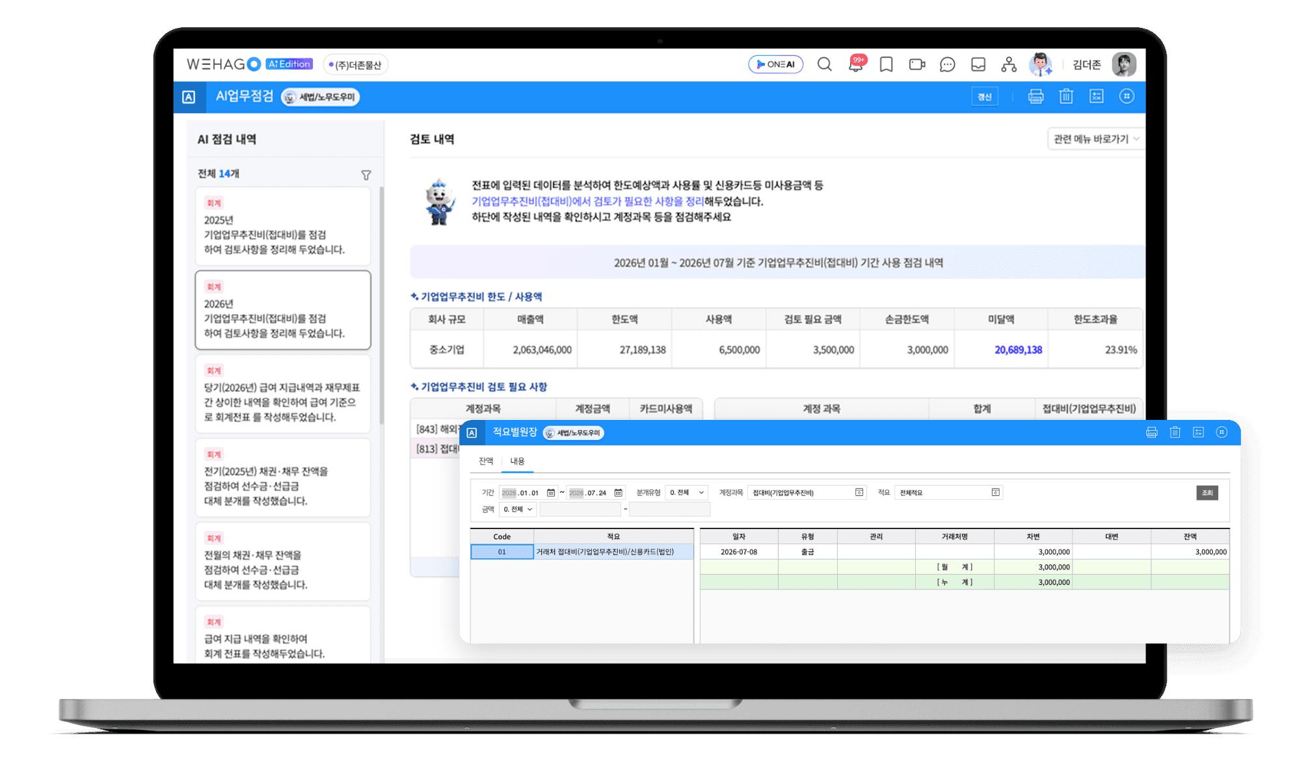This screenshot has width=1310, height=780.
Task: Select the 2025년 기업업무추진비 점검 card
Action: 283,226
